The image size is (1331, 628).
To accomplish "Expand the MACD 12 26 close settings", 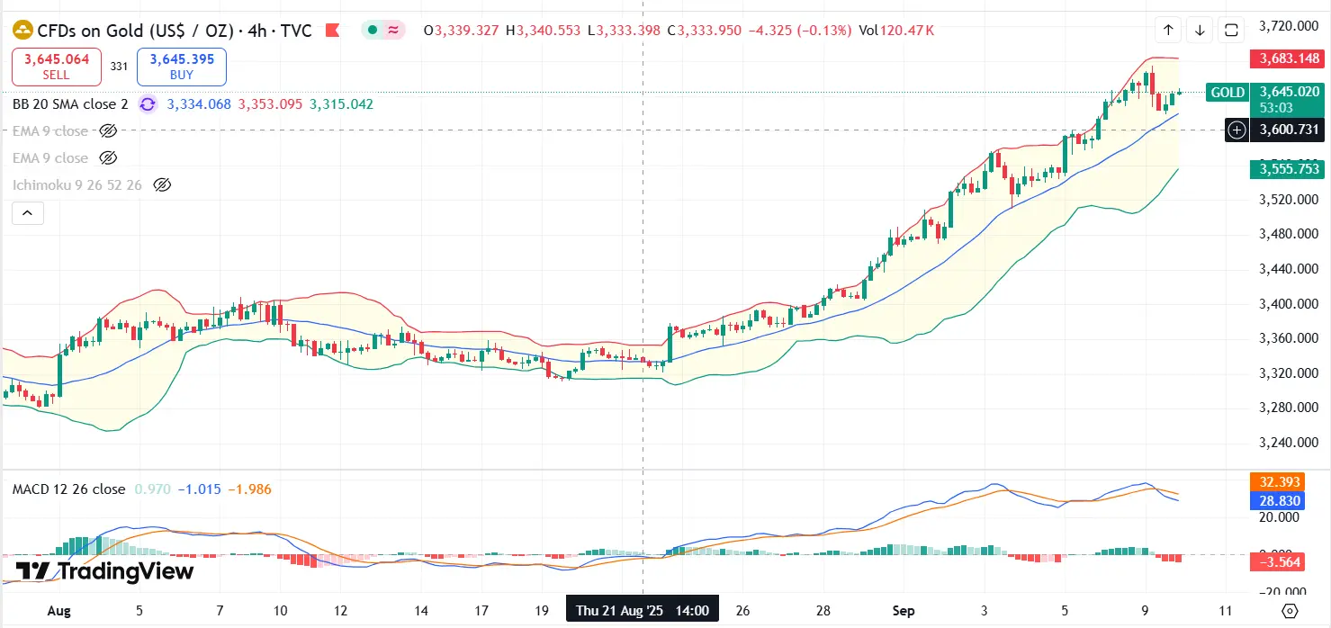I will (67, 489).
